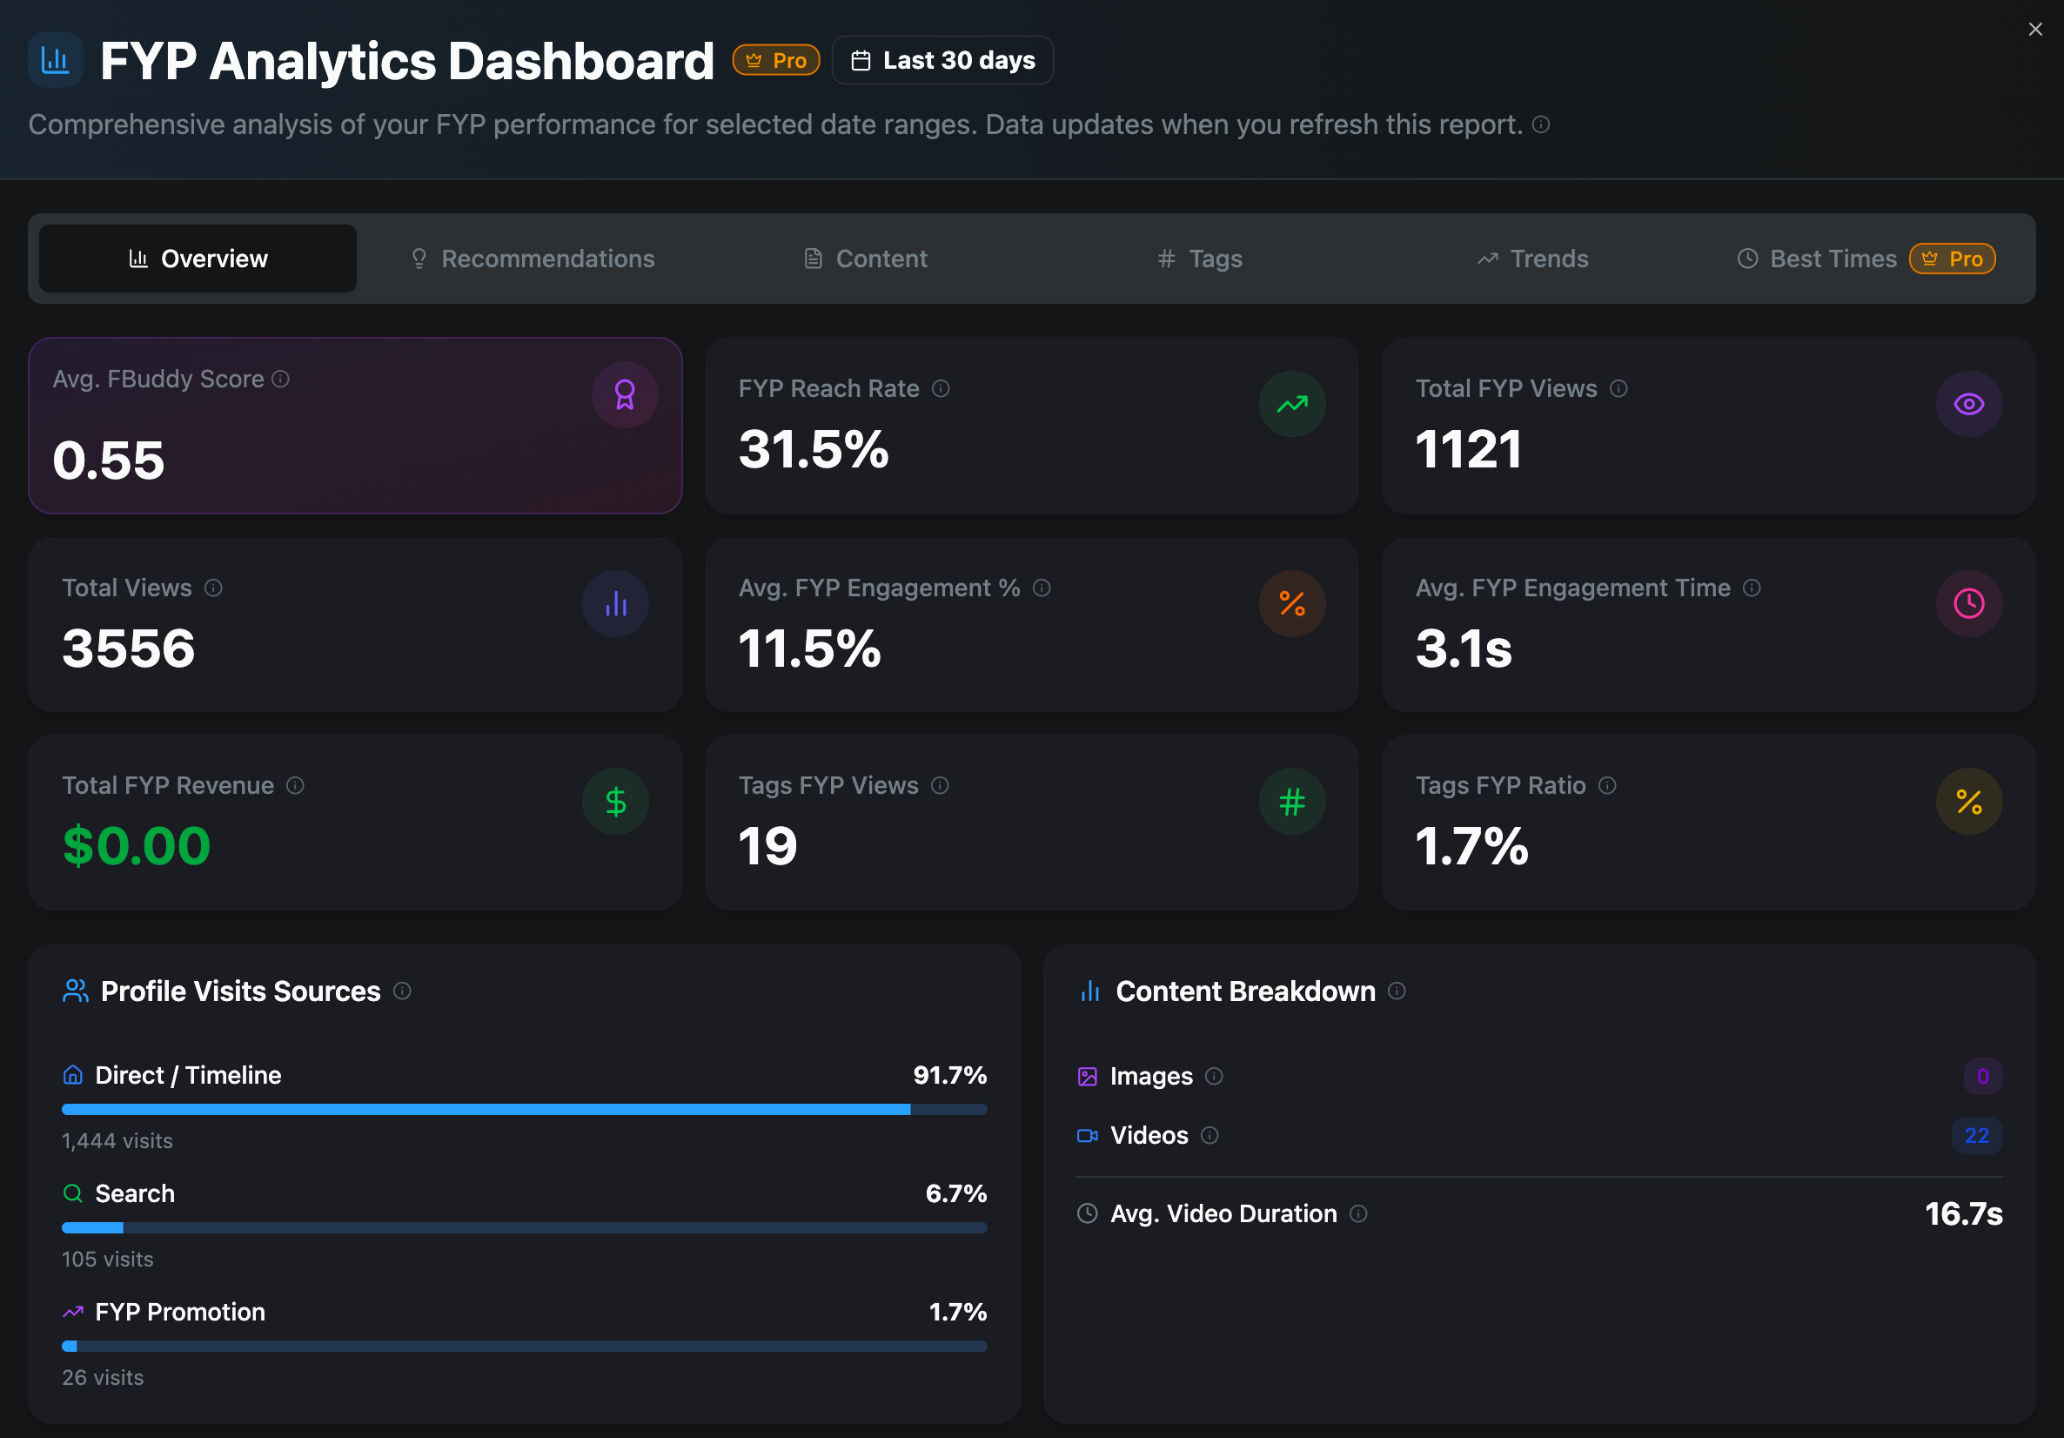Click the award badge icon on Avg. FBuddy Score
Screen dimensions: 2064x1438
click(625, 394)
